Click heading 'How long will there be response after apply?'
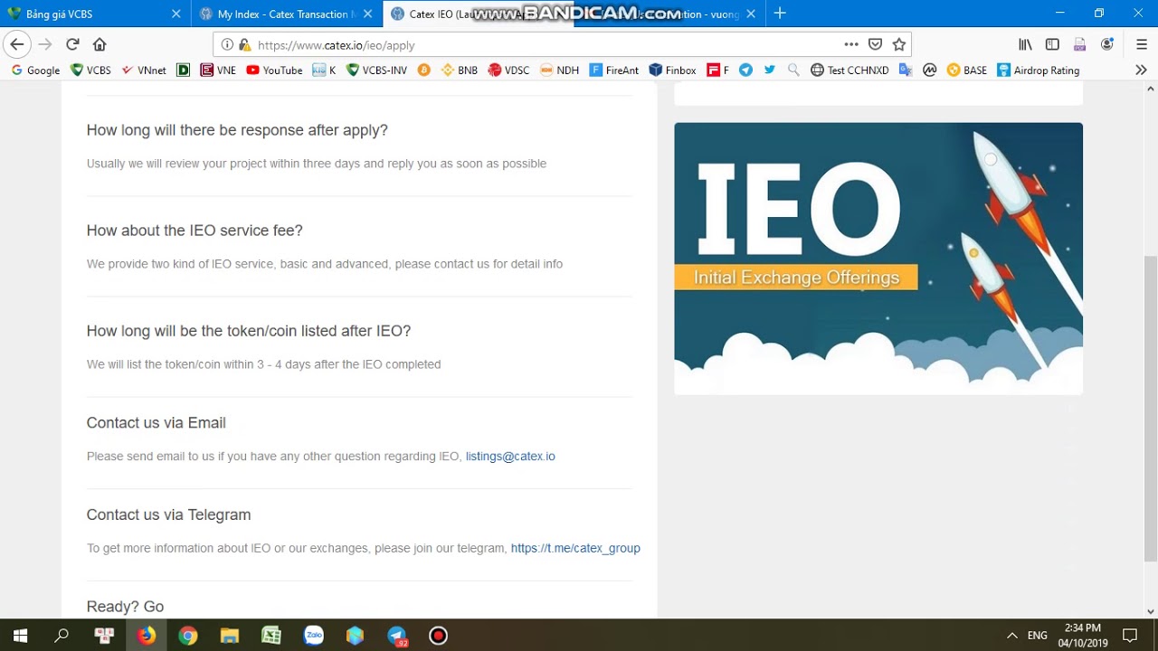The image size is (1158, 651). click(x=237, y=130)
